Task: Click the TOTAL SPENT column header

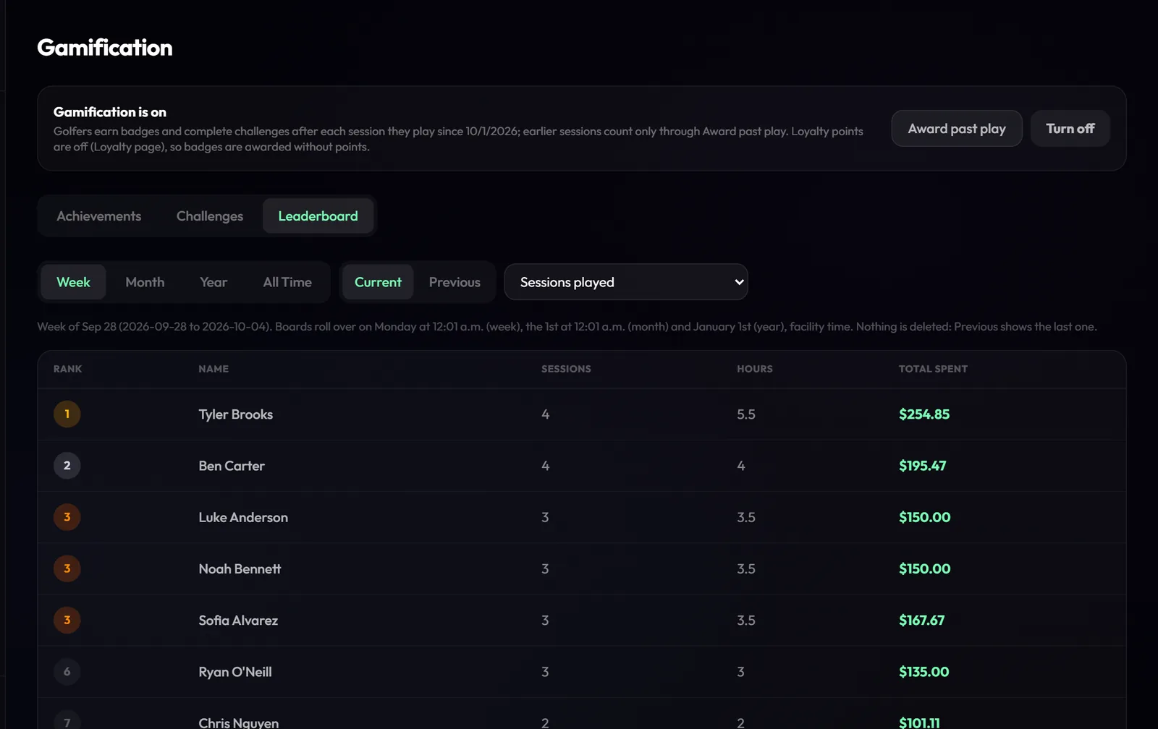Action: pyautogui.click(x=933, y=369)
